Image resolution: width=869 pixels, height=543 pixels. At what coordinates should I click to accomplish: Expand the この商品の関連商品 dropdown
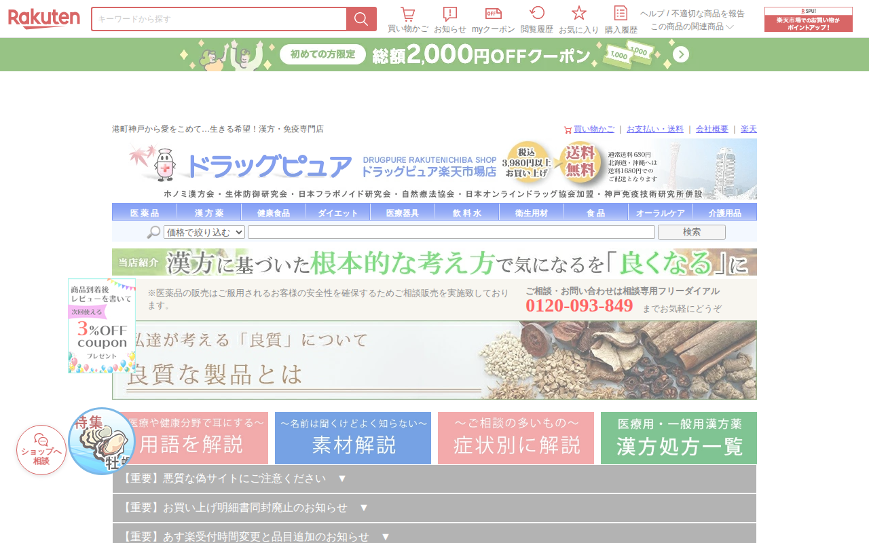point(692,26)
